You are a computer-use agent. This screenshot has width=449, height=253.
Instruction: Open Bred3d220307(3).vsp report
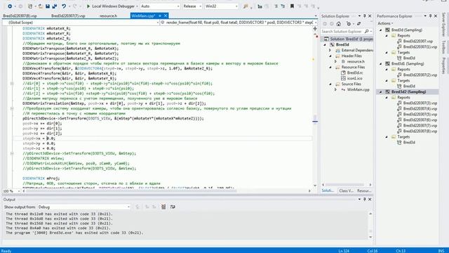(x=420, y=103)
